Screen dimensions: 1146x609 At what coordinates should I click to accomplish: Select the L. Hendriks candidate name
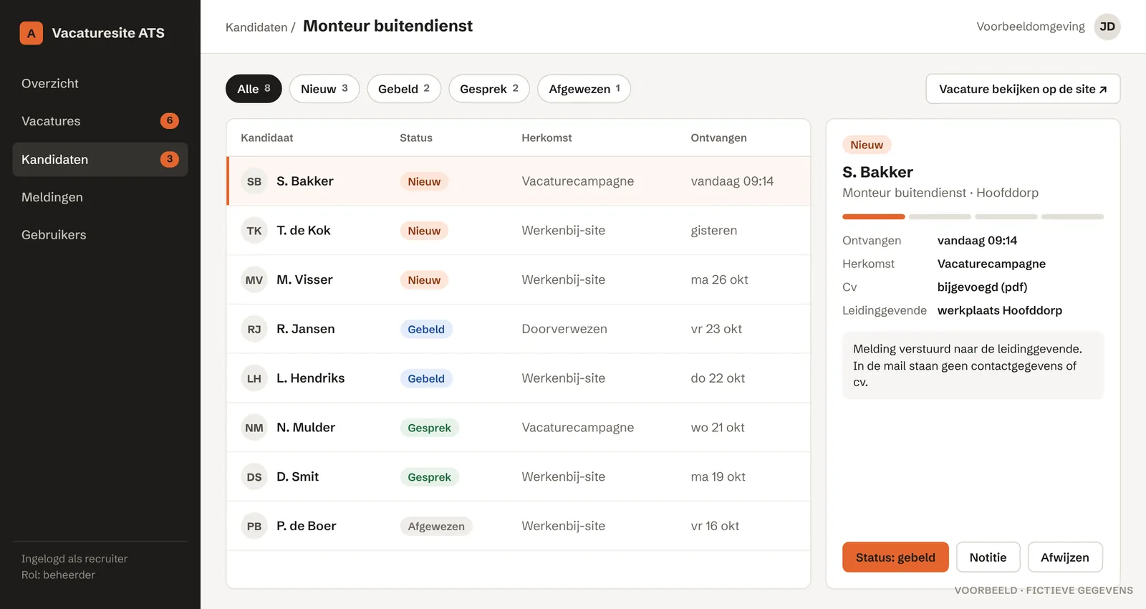point(311,378)
